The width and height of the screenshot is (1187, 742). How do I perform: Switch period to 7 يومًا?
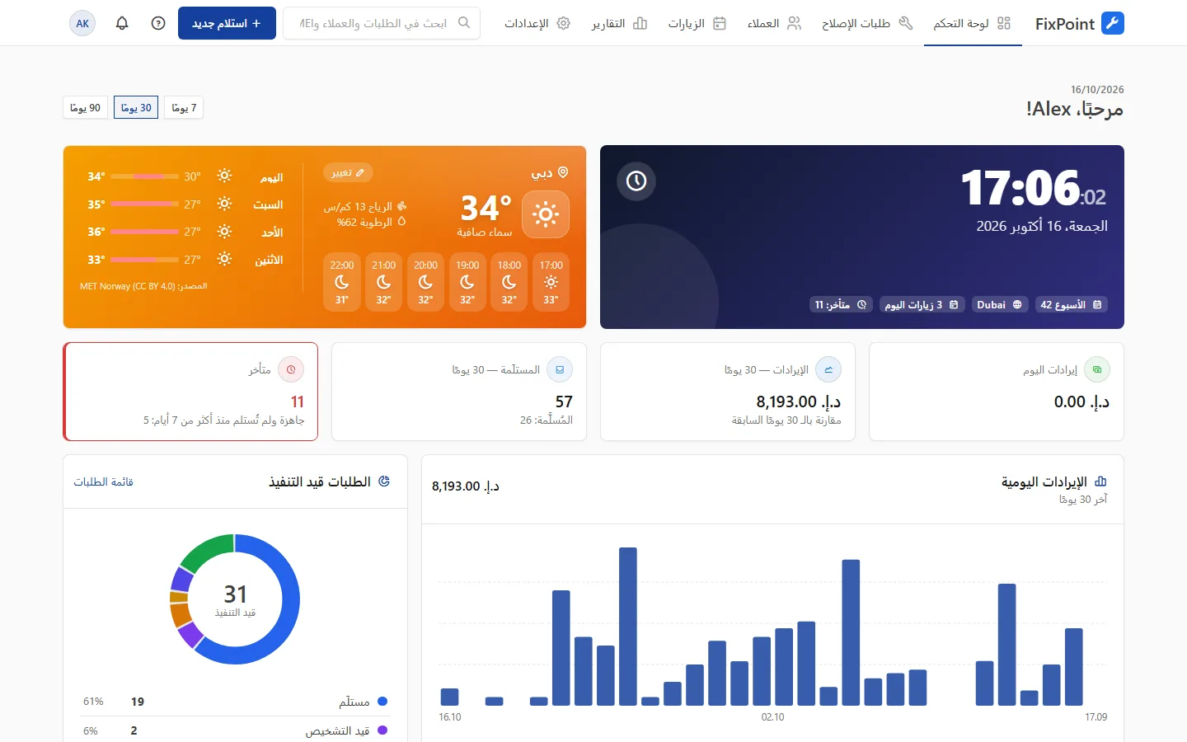183,108
